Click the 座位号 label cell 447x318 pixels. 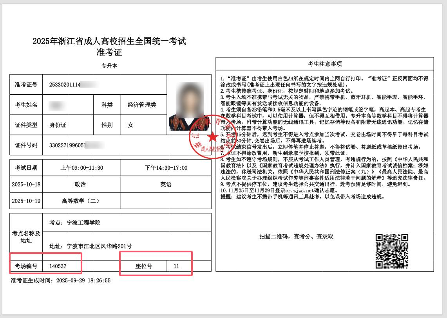144,266
